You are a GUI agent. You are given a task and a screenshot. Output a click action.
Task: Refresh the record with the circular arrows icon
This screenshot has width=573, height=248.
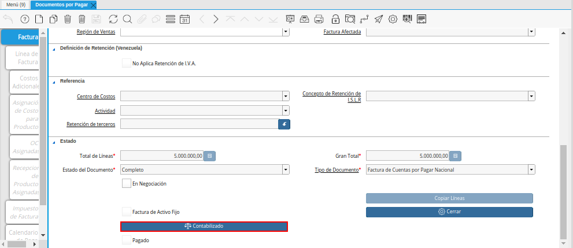point(113,19)
